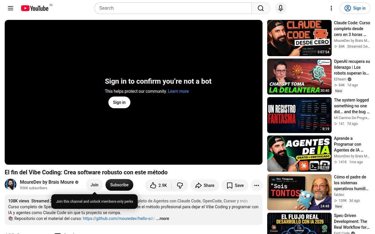Screen dimensions: 375x234
Task: Click the verified badge beside MoureDev name
Action: (77, 182)
